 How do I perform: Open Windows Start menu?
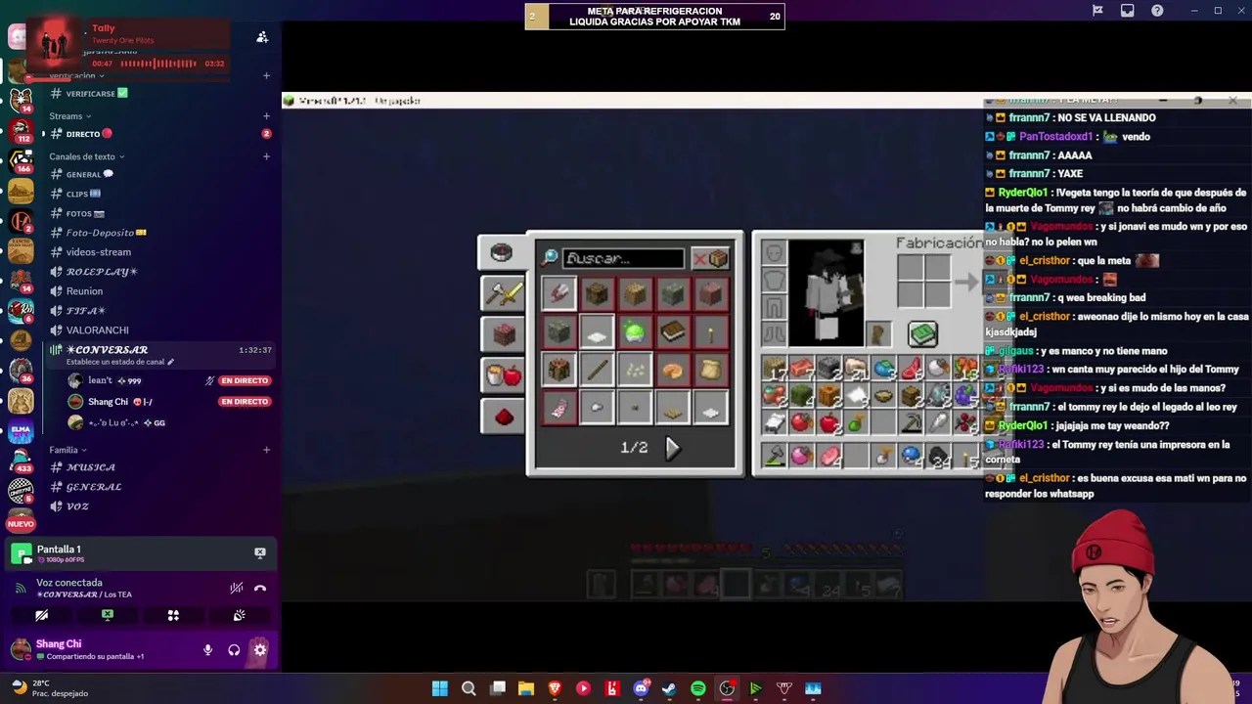pos(440,688)
